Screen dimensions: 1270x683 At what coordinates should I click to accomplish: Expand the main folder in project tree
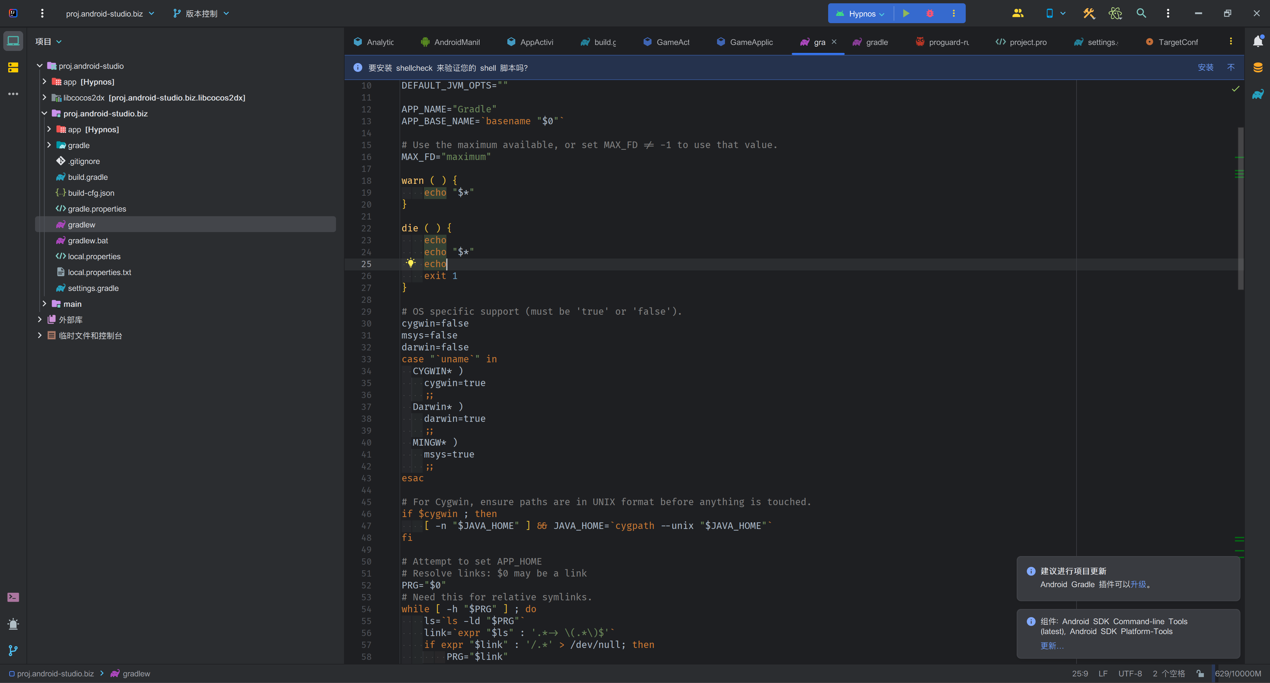tap(44, 303)
